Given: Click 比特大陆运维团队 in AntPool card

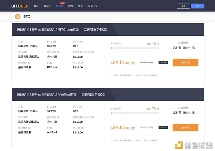Looking at the screenshot, I should [x=29, y=122].
